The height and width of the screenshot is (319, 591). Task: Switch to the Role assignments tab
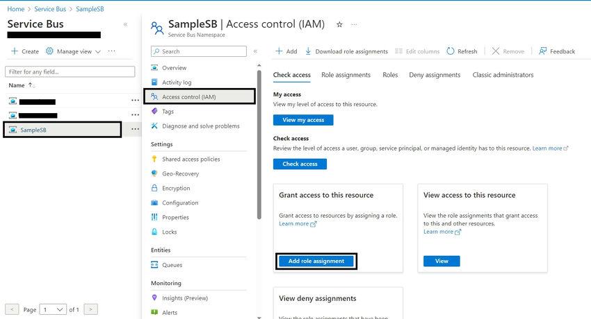point(346,75)
